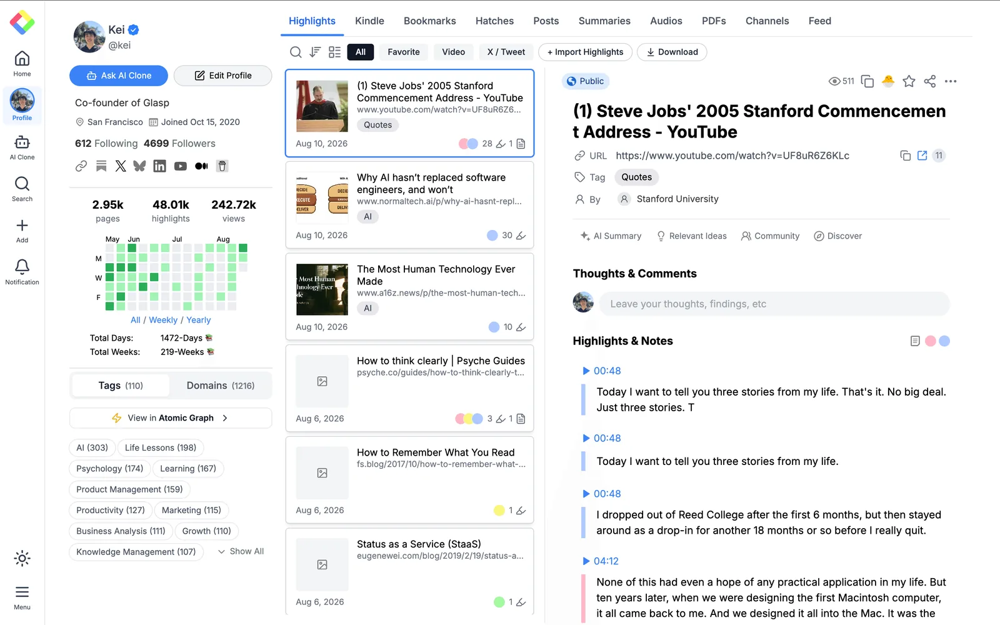Screen dimensions: 1000x625
Task: Switch to the PDFs tab
Action: coord(714,21)
